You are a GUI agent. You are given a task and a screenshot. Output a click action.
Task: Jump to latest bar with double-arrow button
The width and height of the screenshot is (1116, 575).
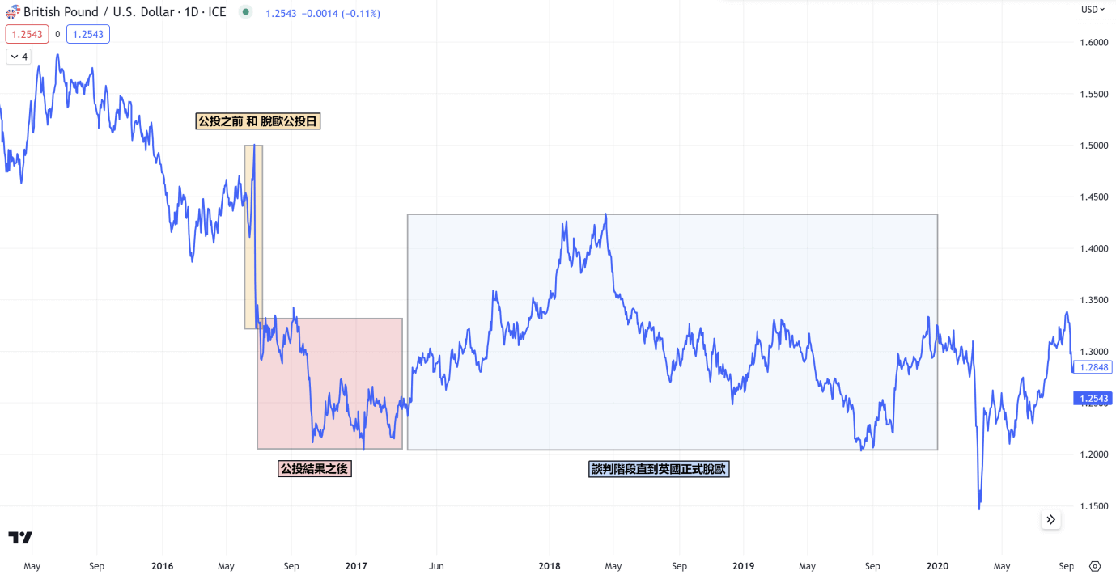pos(1050,520)
